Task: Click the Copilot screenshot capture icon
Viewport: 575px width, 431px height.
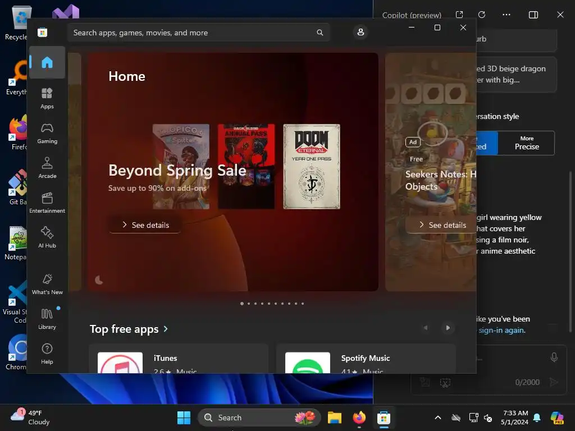Action: pyautogui.click(x=445, y=383)
